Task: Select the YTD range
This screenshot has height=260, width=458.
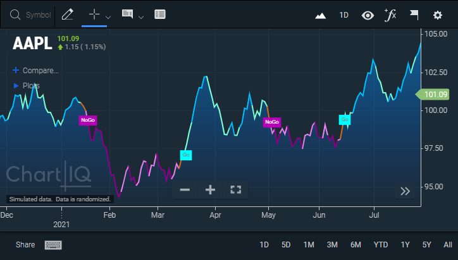Action: pyautogui.click(x=381, y=245)
